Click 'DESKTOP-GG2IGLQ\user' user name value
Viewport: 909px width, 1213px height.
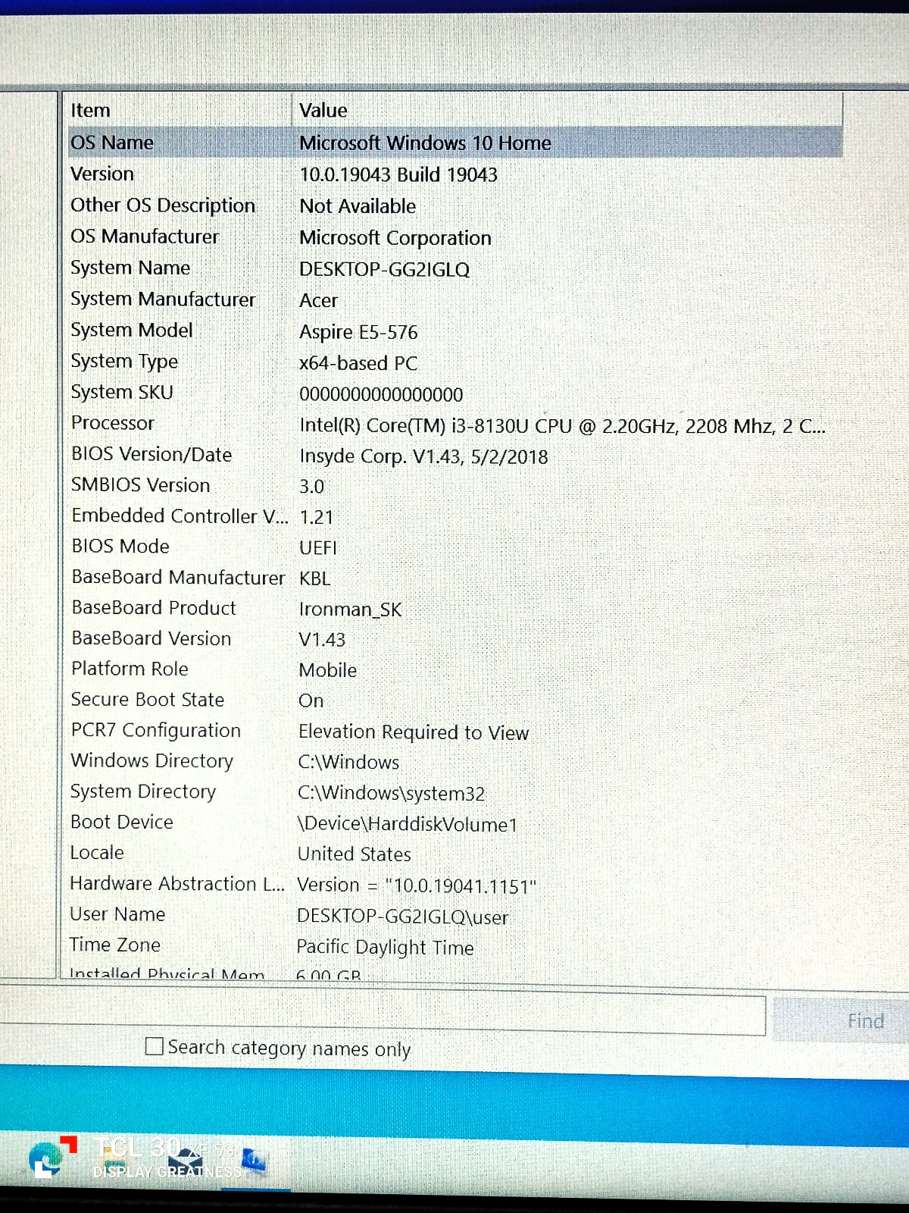[x=402, y=917]
